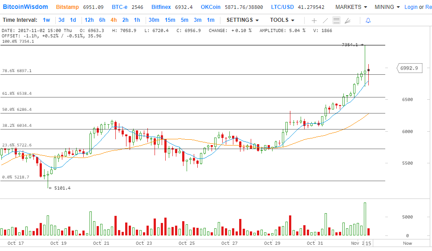This screenshot has width=432, height=251.
Task: Select the Fibonacci retracement lines tool
Action: [336, 20]
